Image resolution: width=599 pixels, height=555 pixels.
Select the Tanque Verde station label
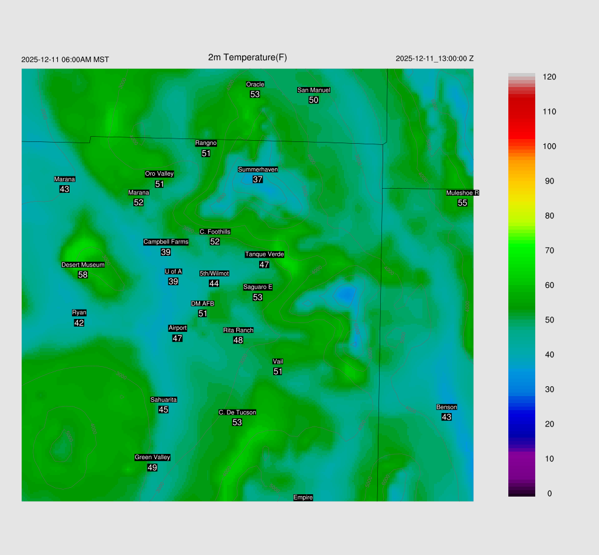tap(264, 254)
